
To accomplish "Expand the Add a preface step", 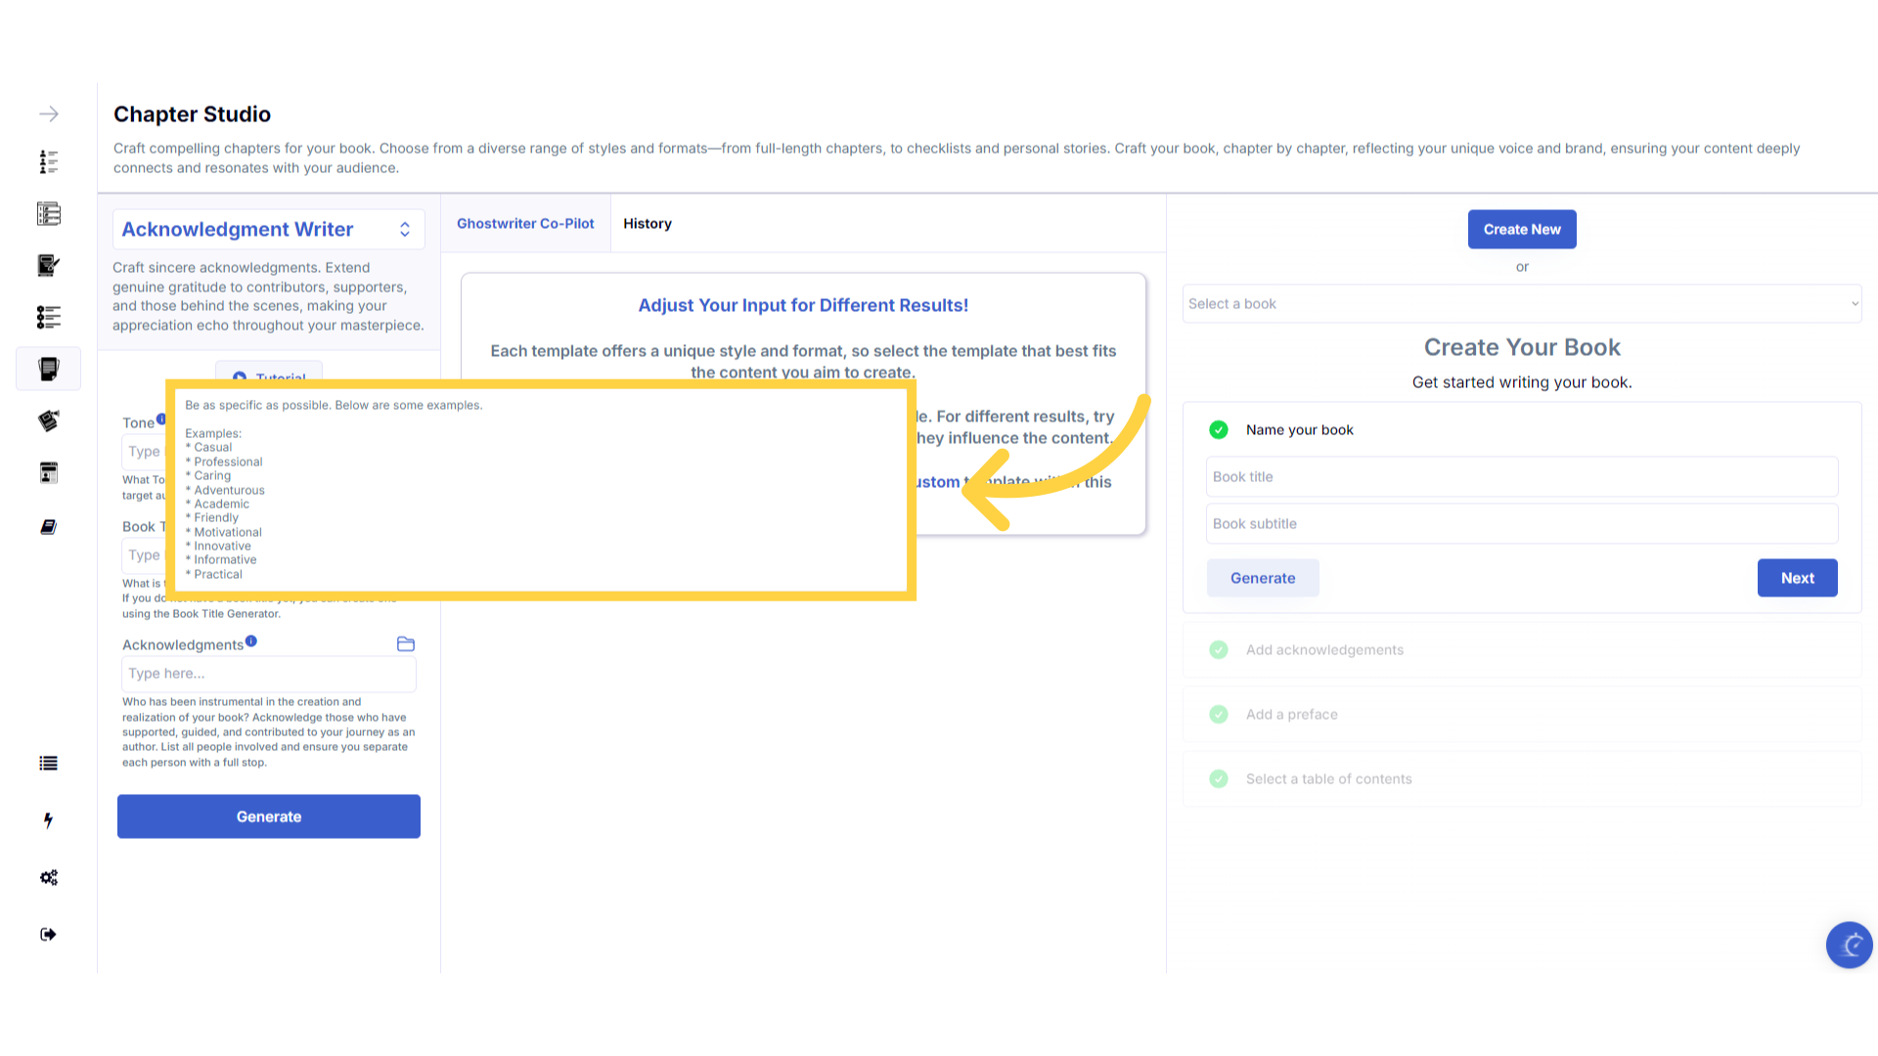I will 1291,715.
